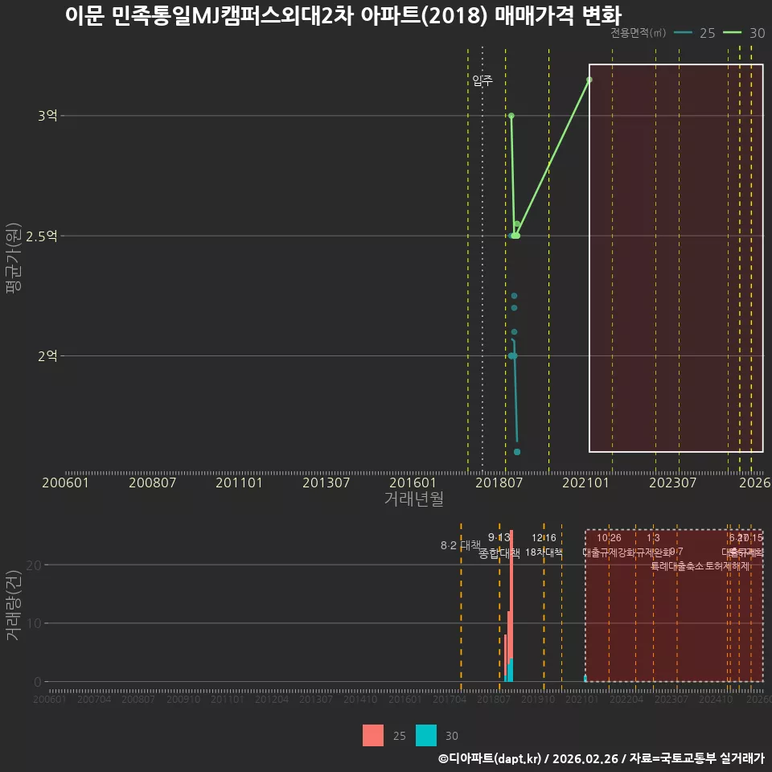Select the green point on the highlighted box's top-left corner
The height and width of the screenshot is (772, 772).
click(589, 80)
